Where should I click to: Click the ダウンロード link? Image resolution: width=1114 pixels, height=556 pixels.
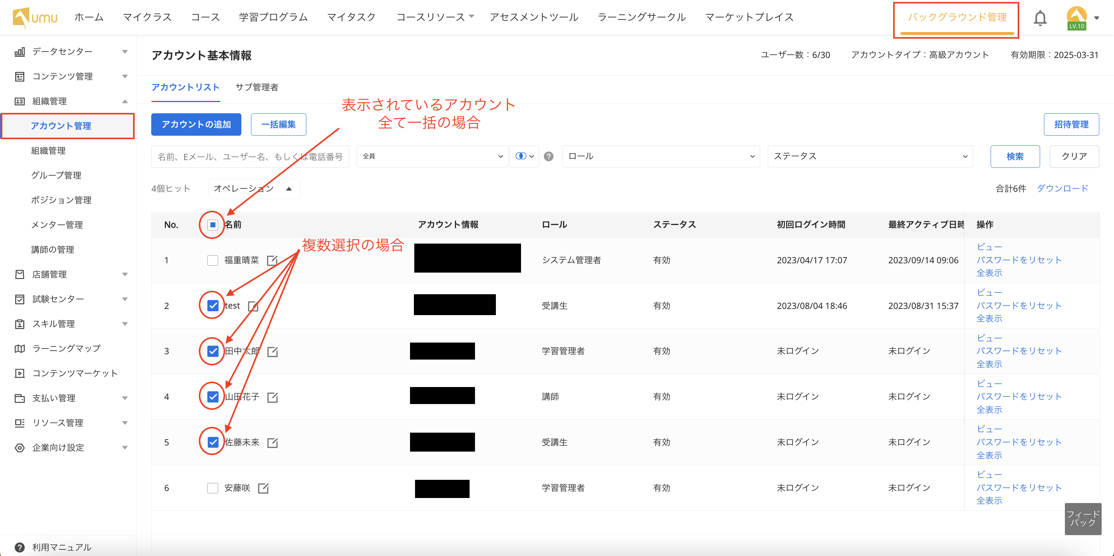(x=1062, y=189)
